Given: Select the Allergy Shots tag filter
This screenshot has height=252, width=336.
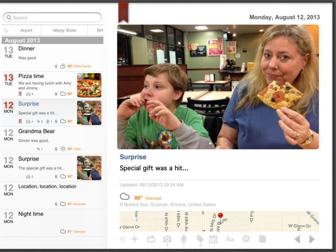Looking at the screenshot, I should pos(64,30).
